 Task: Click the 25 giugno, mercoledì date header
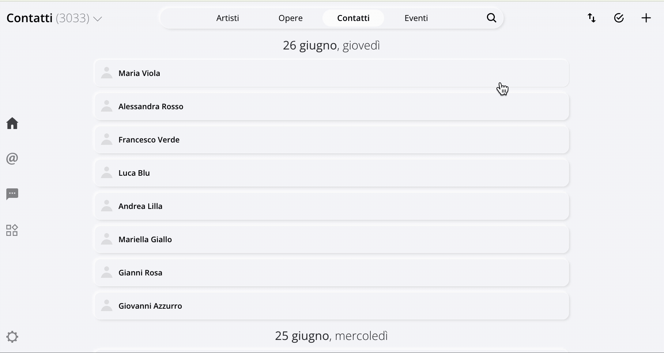332,336
